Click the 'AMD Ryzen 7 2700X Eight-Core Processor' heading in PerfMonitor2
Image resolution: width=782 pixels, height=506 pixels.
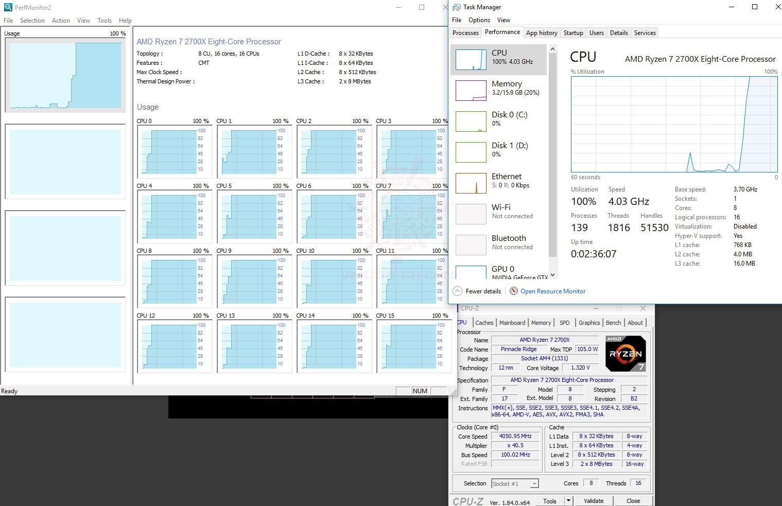pos(209,42)
